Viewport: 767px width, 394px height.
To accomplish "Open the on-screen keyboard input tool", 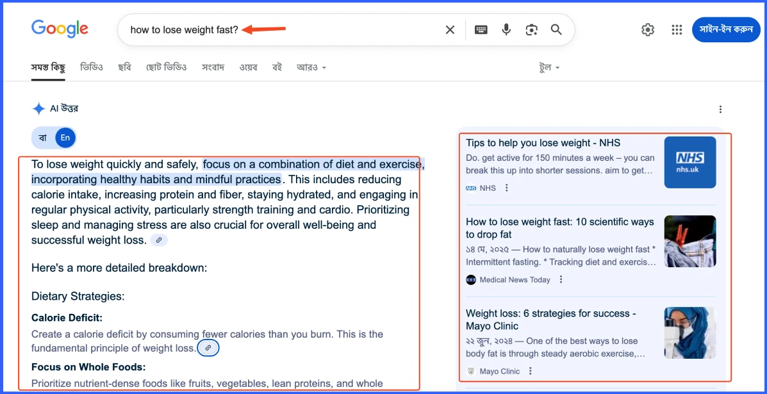I will coord(481,30).
